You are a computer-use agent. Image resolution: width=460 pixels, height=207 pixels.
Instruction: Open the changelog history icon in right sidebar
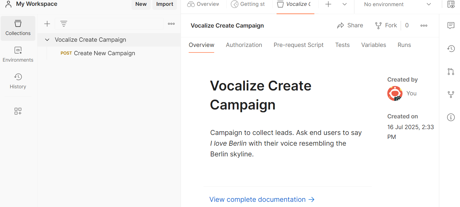451,48
